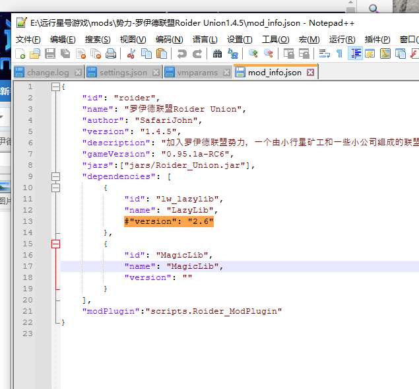The image size is (419, 389).
Task: Click the Print toolbar icon
Action: (x=111, y=53)
